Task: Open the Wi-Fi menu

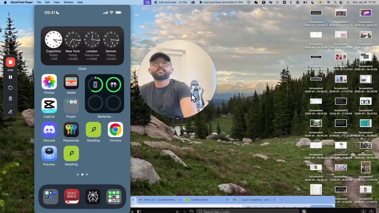Action: [328, 2]
